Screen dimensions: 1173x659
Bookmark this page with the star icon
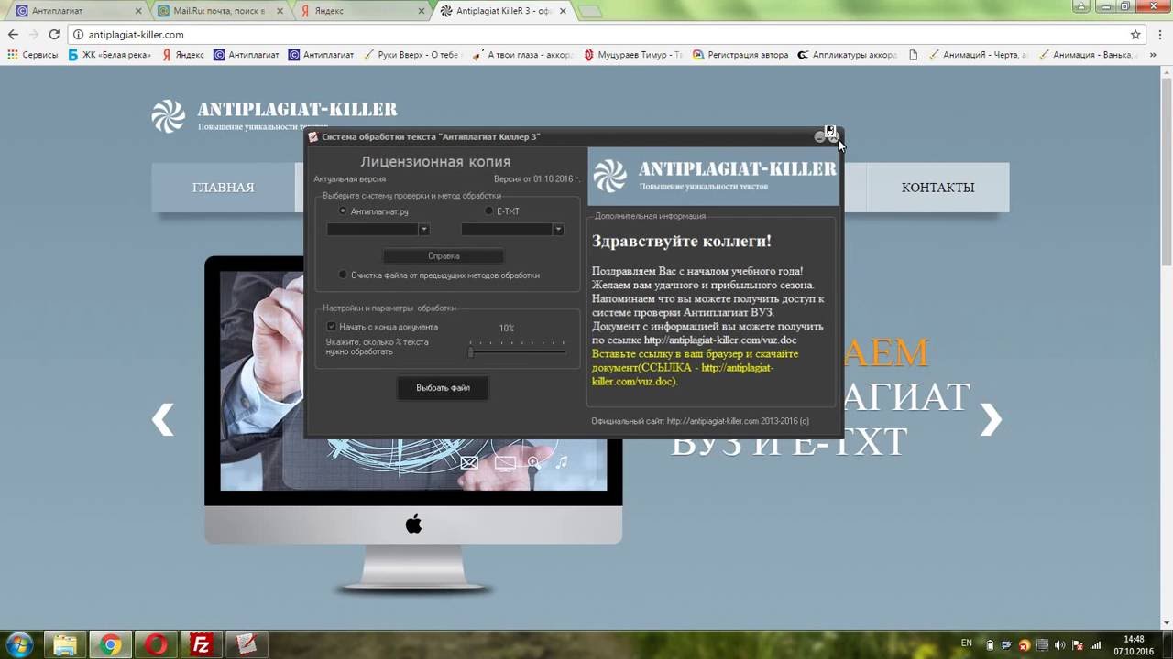pos(1135,34)
